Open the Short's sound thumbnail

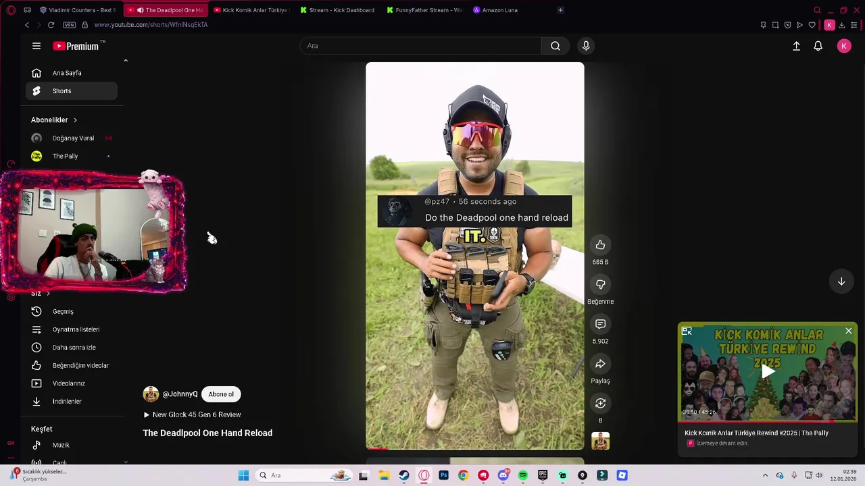click(600, 441)
